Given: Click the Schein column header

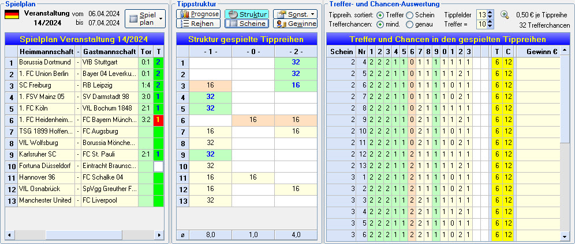Looking at the screenshot, I should tap(341, 51).
